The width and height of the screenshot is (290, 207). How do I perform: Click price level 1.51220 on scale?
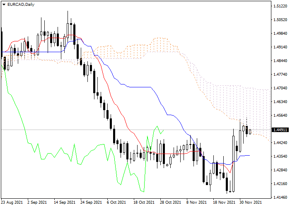tap(280, 6)
